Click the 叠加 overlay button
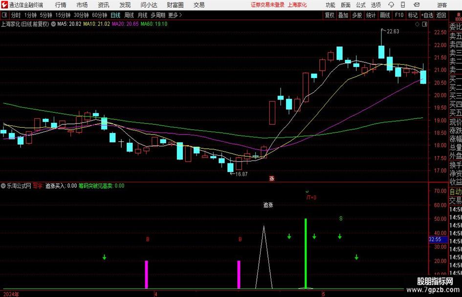The height and width of the screenshot is (297, 462). [x=343, y=15]
